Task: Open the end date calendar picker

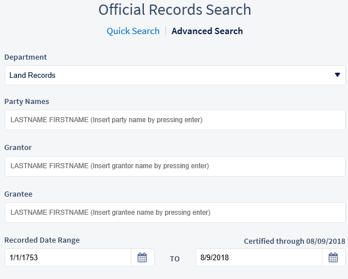Action: point(333,258)
